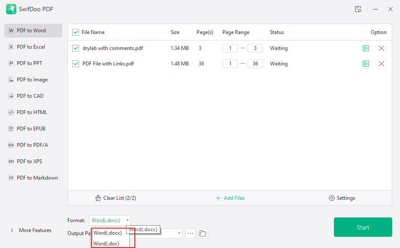The image size is (400, 248).
Task: Select the PDF to CAD tool
Action: (x=33, y=96)
